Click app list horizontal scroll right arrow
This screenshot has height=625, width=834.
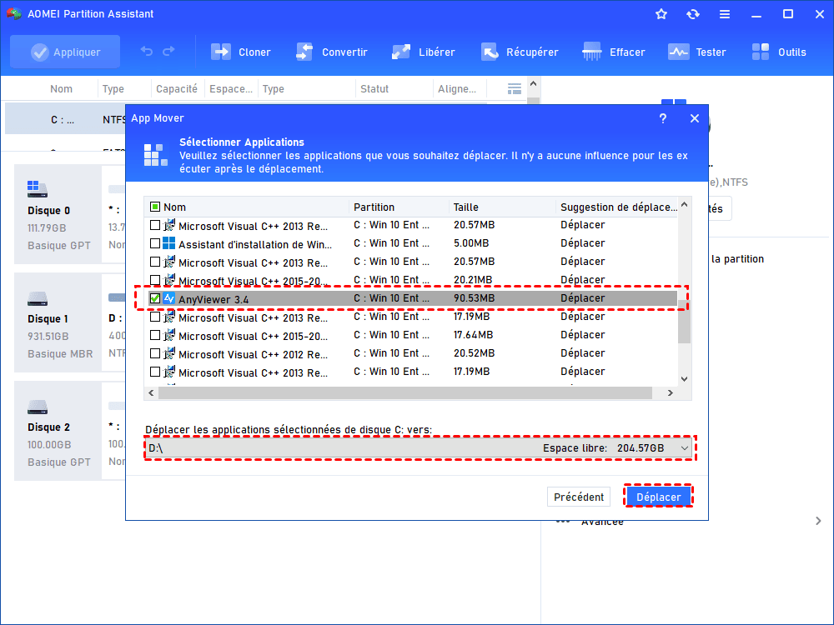click(671, 392)
